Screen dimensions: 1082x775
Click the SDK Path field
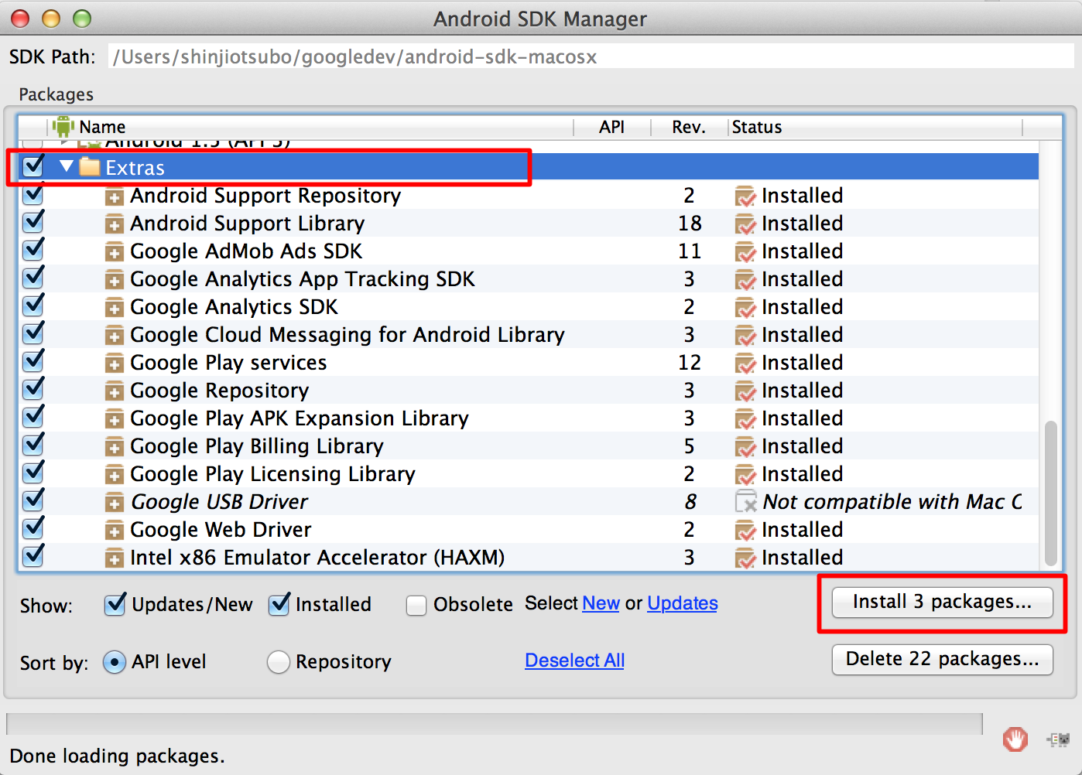591,57
